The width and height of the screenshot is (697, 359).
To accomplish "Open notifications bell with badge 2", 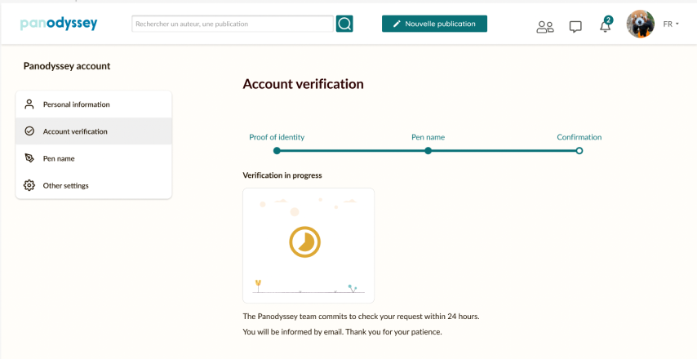I will [x=605, y=24].
